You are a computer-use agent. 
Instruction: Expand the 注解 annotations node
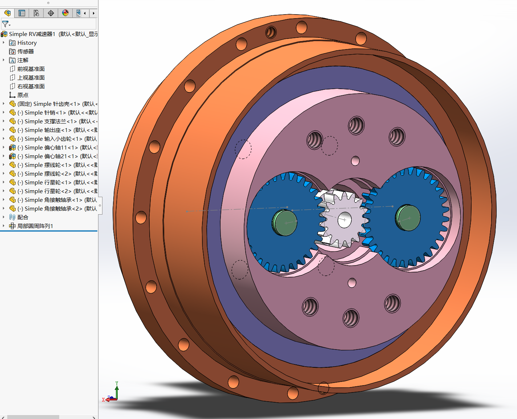pos(4,60)
